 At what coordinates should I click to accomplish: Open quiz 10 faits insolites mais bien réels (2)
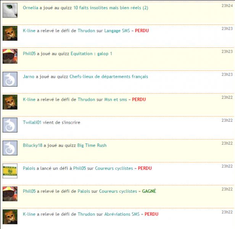tap(111, 8)
